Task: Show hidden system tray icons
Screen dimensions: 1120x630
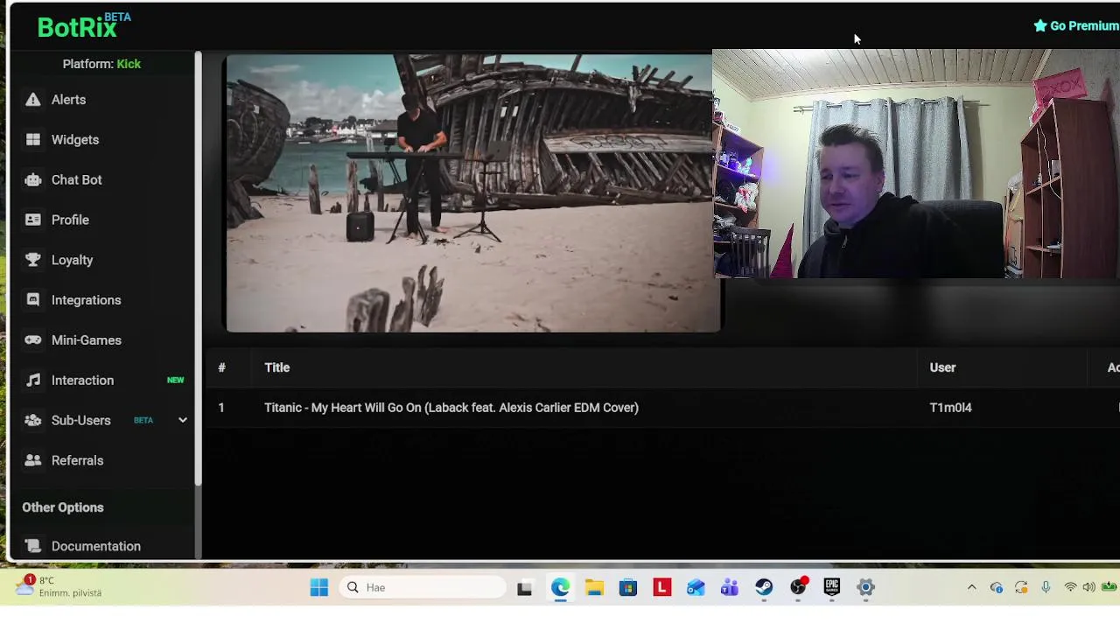Action: 971,587
